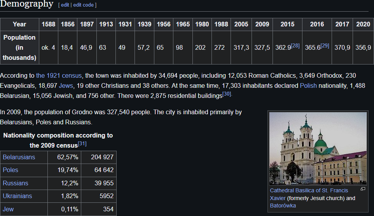The width and height of the screenshot is (374, 216).
Task: Click the 'edit' link next to the Demography heading
Action: (65, 5)
